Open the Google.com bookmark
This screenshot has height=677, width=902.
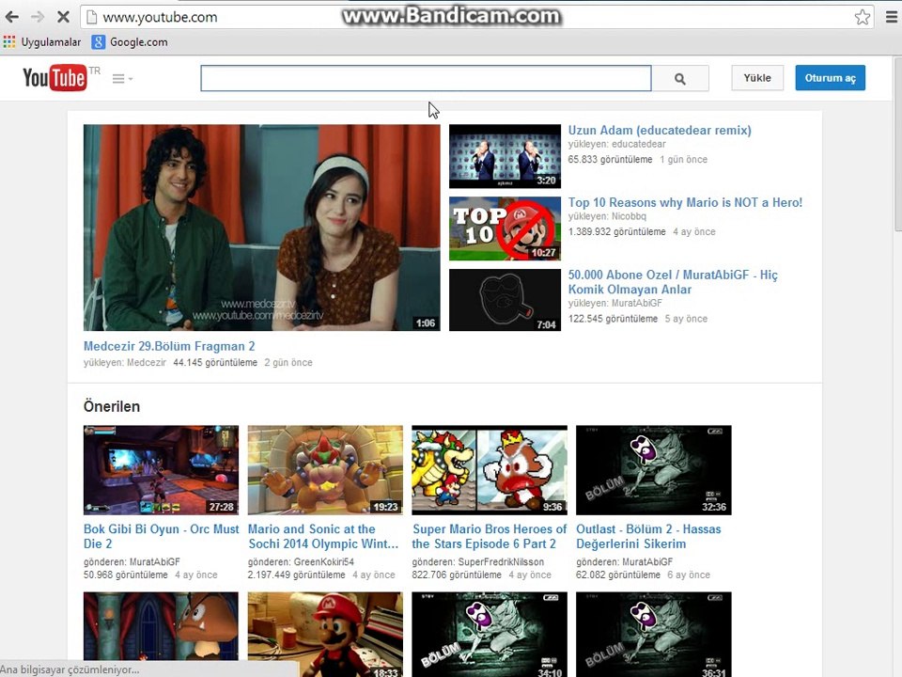click(130, 42)
